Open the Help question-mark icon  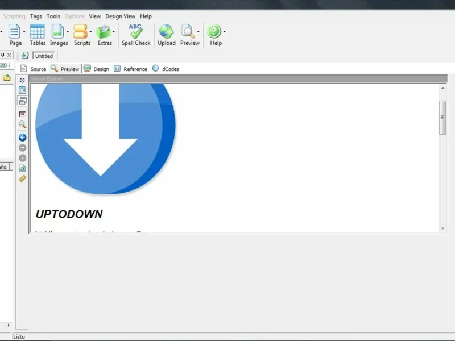[214, 31]
